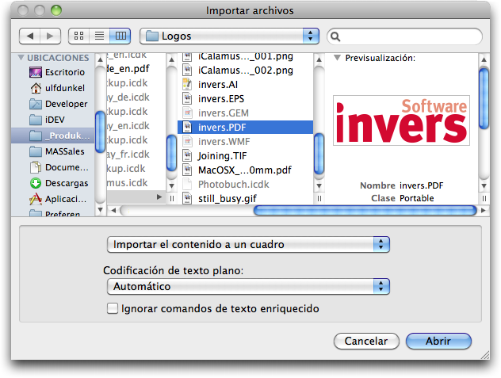Click the sidebar scroll down arrow
This screenshot has height=378, width=501.
pyautogui.click(x=101, y=210)
